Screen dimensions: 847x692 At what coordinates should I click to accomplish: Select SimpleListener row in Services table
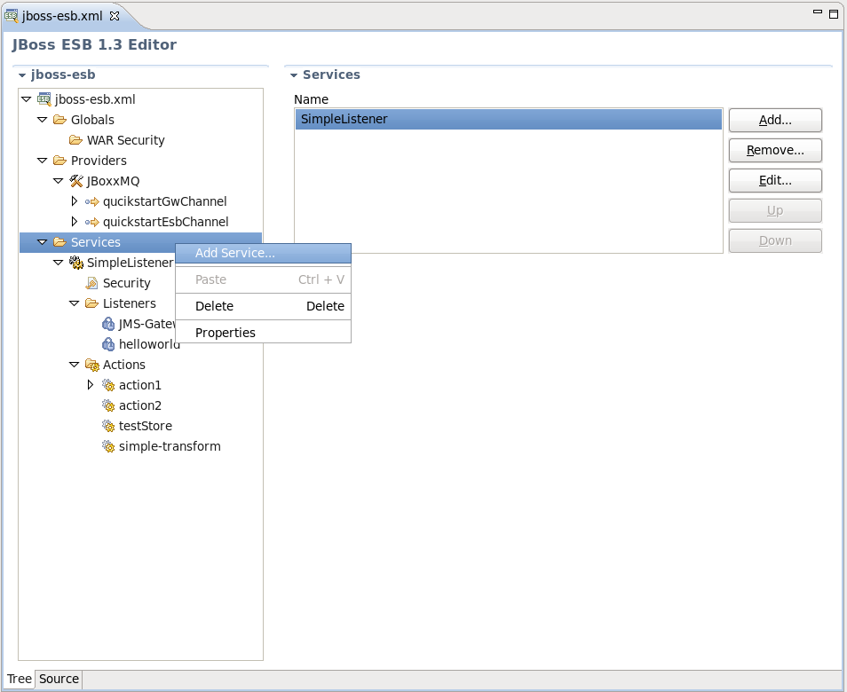pos(508,119)
